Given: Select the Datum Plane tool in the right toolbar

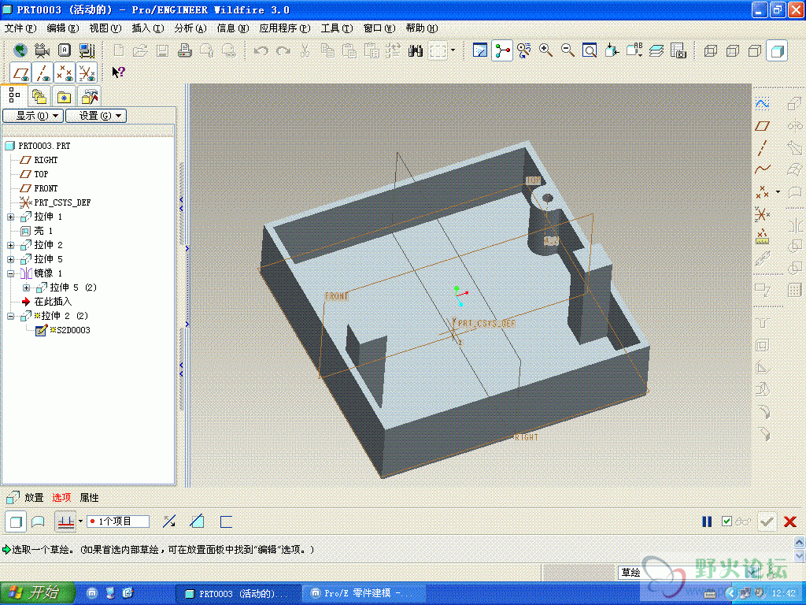Looking at the screenshot, I should 762,125.
